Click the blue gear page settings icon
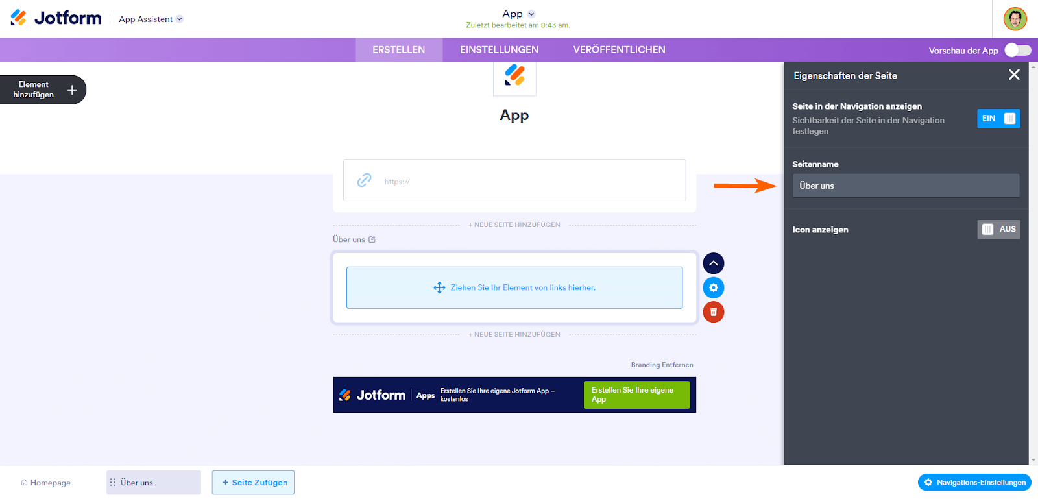This screenshot has height=499, width=1038. pos(714,288)
